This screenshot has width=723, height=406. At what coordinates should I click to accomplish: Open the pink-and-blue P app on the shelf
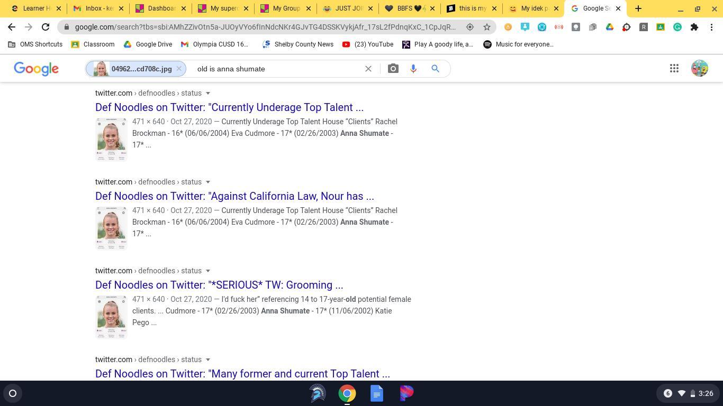406,393
